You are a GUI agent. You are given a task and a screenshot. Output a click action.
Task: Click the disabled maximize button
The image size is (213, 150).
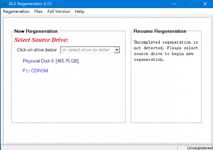pos(190,4)
